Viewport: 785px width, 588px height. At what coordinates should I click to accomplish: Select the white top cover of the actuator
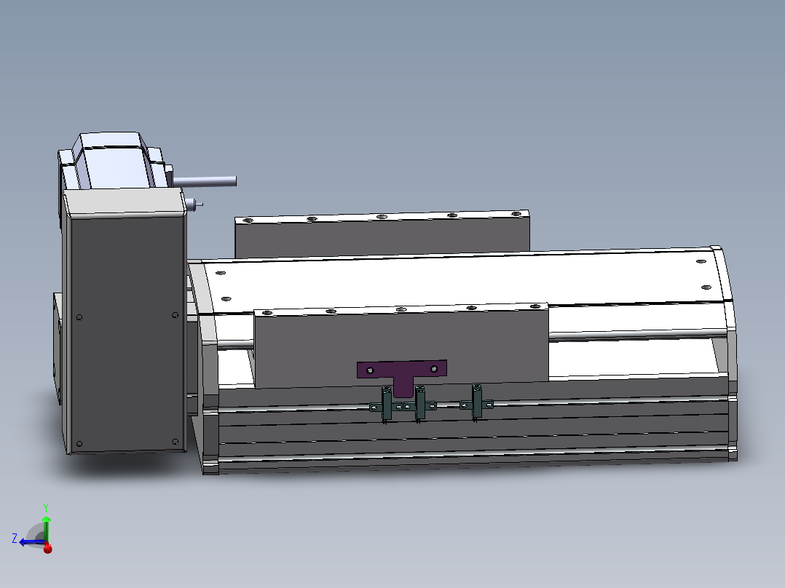(460, 281)
